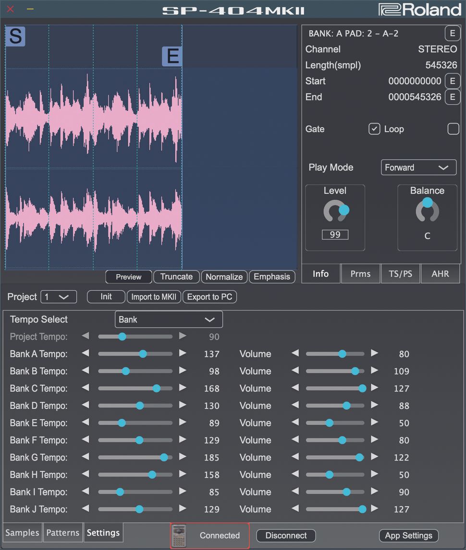Image resolution: width=466 pixels, height=550 pixels.
Task: Click the S start marker on waveform
Action: 15,37
